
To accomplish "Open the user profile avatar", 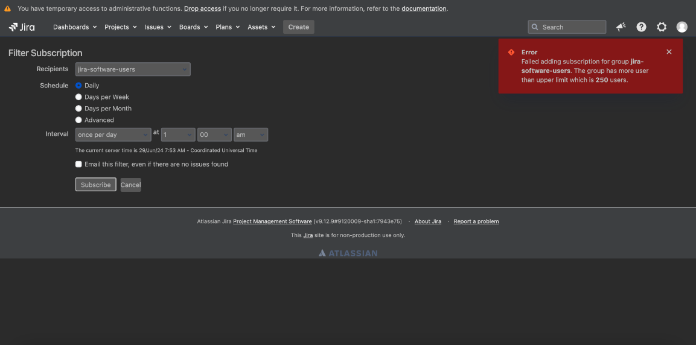I will coord(682,27).
